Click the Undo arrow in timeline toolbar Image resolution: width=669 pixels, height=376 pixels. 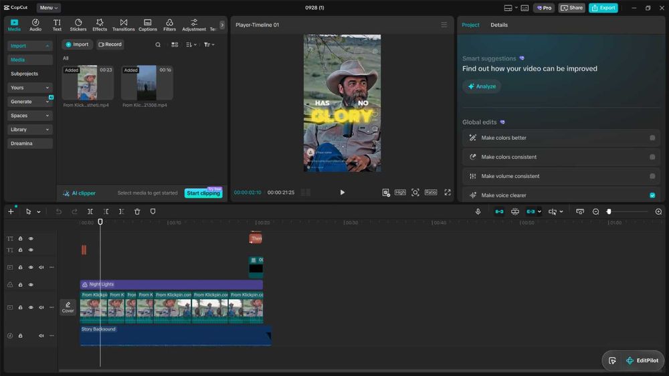58,211
